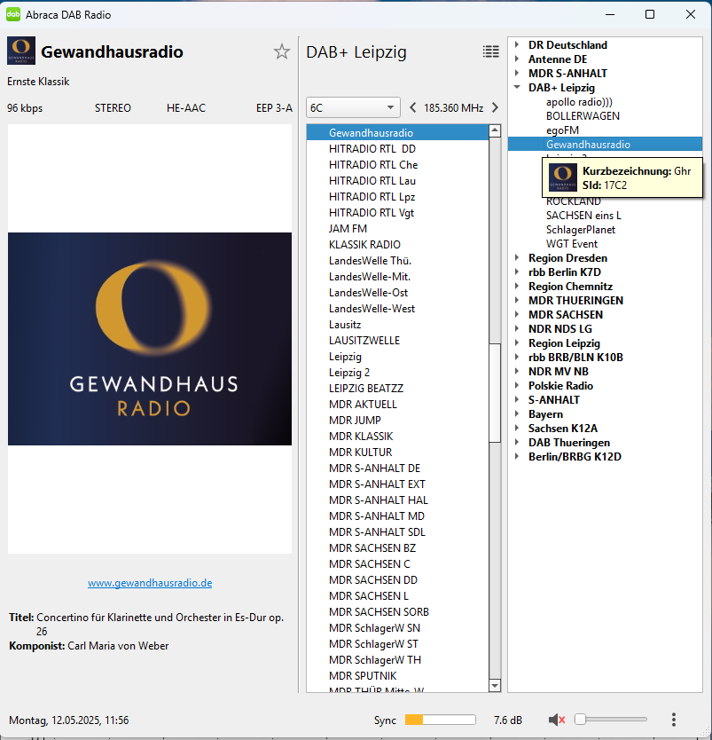Open the three-dot options menu
Viewport: 712px width, 740px height.
point(674,720)
